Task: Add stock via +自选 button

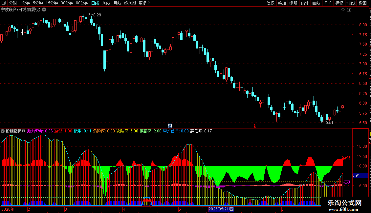Action: [x=351, y=3]
